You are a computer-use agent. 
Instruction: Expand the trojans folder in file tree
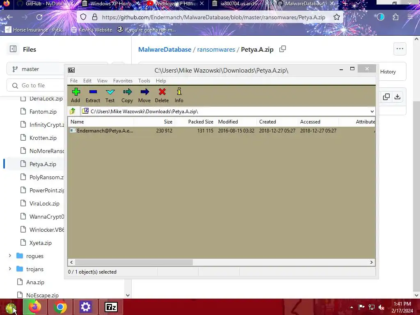coord(10,269)
